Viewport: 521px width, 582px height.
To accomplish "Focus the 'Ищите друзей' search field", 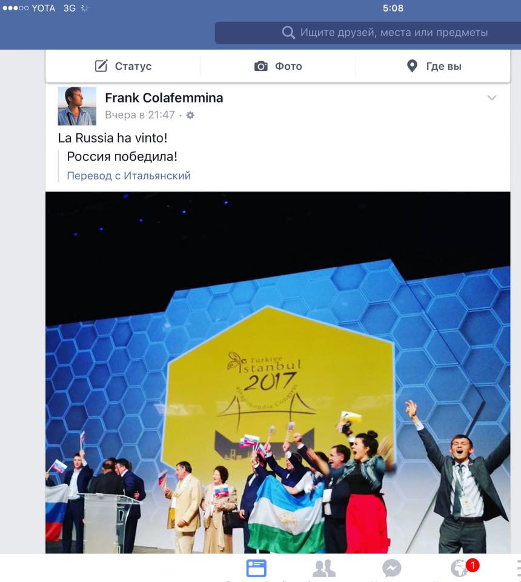I will [368, 33].
